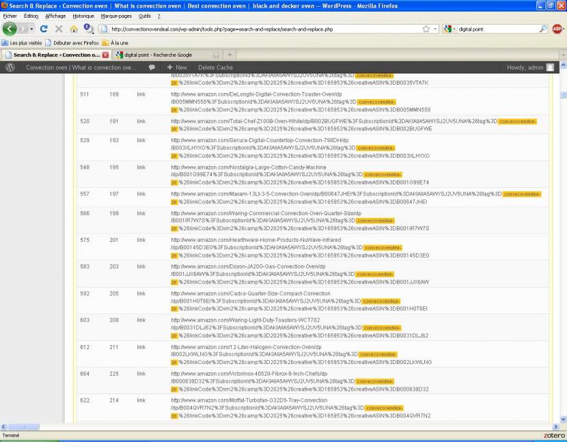Open 'Convection oven' site name link
Image resolution: width=567 pixels, height=442 pixels.
click(x=81, y=67)
